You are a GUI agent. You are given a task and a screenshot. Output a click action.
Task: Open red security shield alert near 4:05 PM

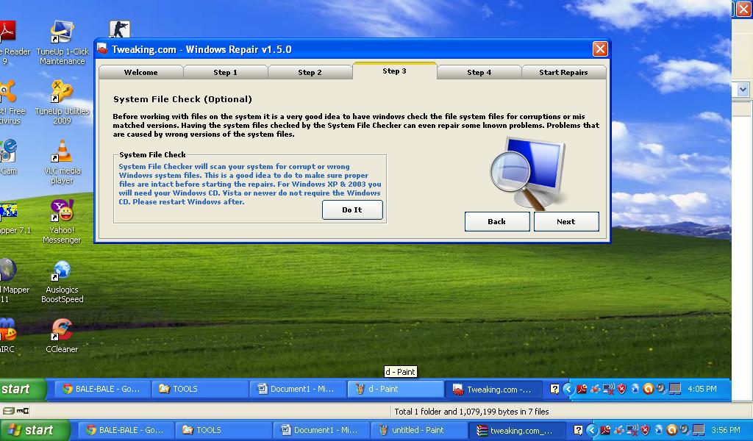click(x=622, y=389)
